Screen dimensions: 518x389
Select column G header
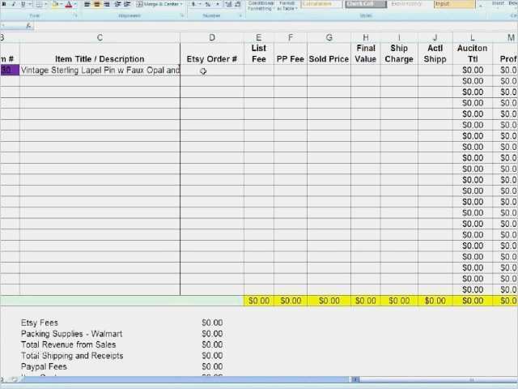[x=329, y=37]
